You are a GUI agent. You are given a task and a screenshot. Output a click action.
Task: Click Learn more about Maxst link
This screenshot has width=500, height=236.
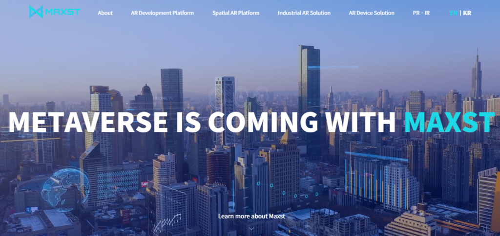pyautogui.click(x=251, y=217)
